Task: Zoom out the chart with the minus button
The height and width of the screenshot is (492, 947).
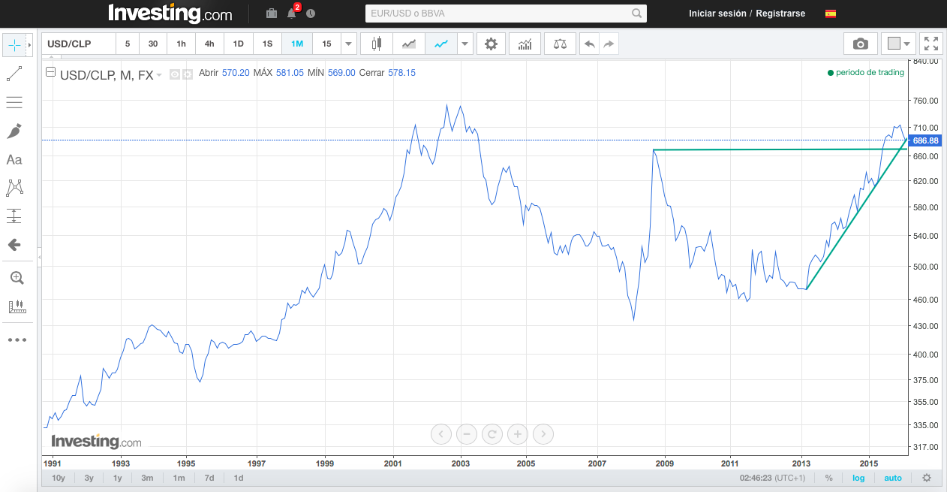Action: click(x=467, y=433)
